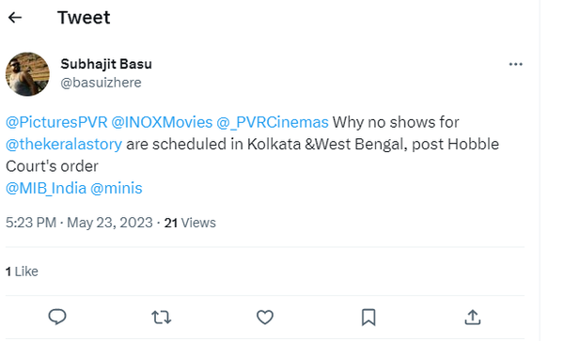
Task: Open the @thekeralastory mention
Action: click(x=64, y=145)
